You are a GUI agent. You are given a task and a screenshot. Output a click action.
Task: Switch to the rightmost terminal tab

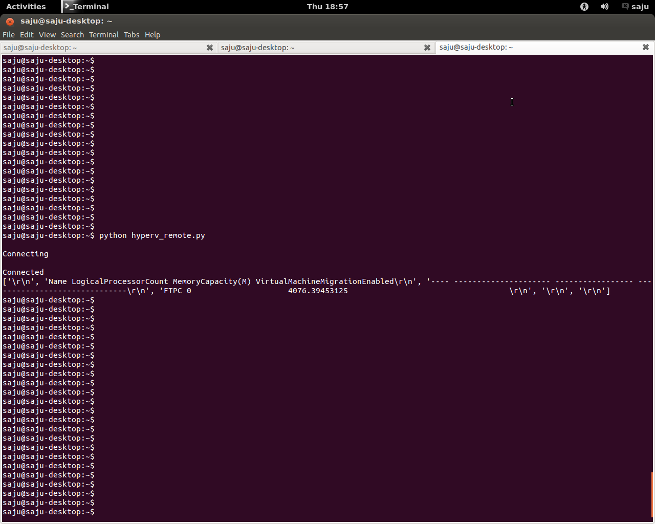click(x=512, y=47)
